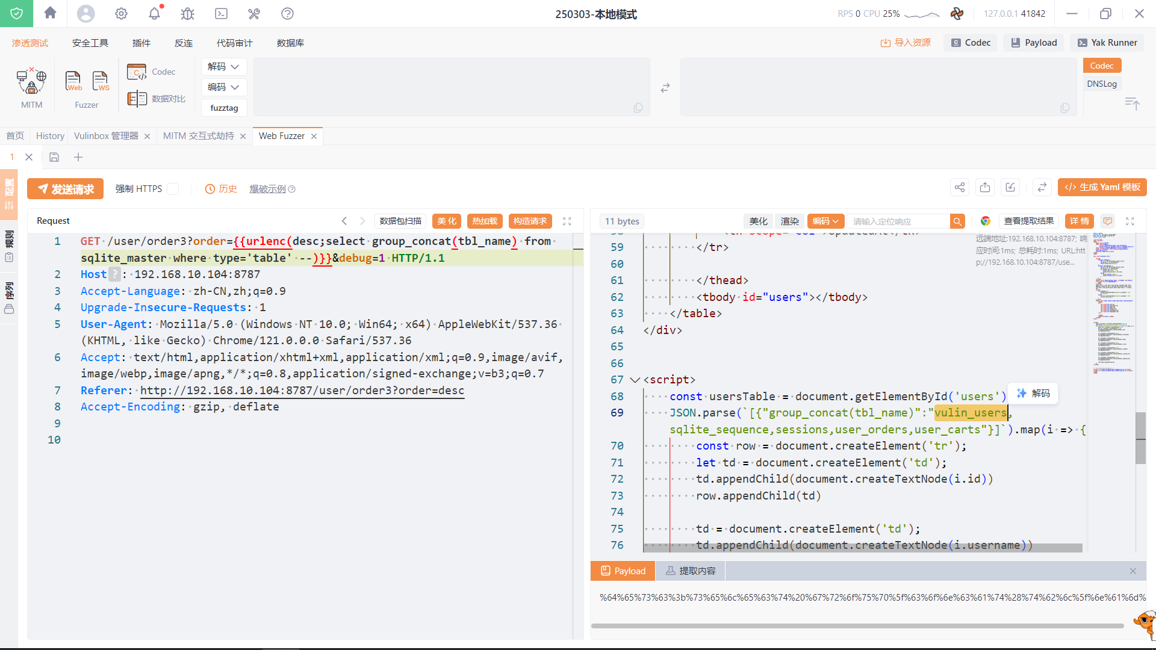Click the response locator search field
Screen dimensions: 1156x650
[x=897, y=221]
